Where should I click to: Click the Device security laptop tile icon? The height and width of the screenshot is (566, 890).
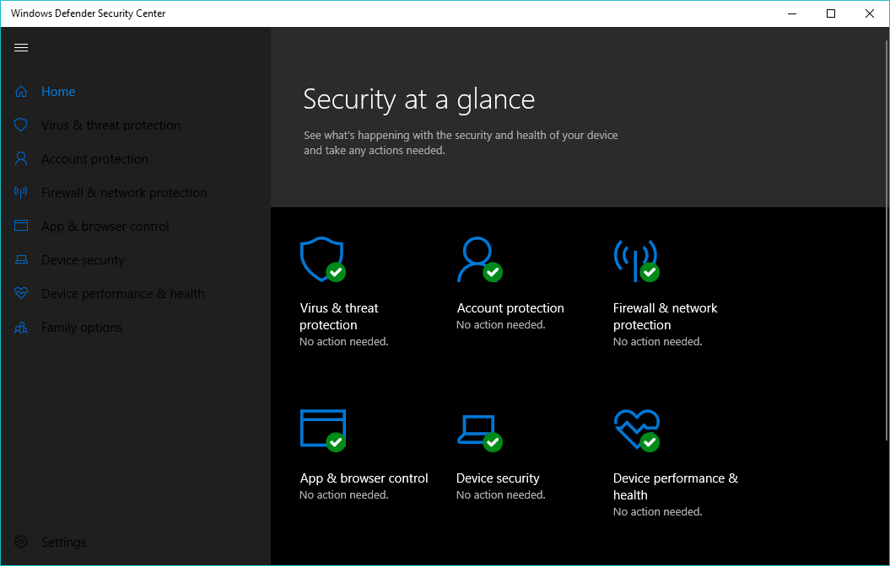477,429
